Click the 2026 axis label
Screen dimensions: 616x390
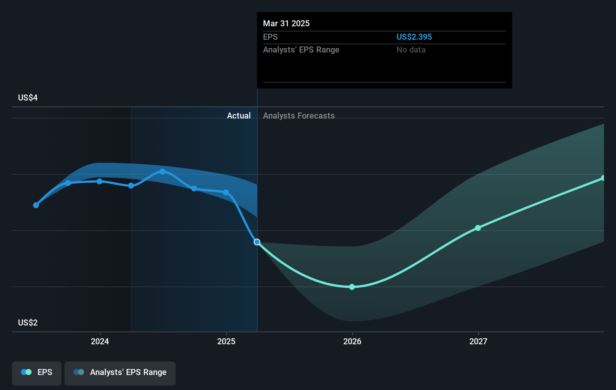click(x=352, y=341)
